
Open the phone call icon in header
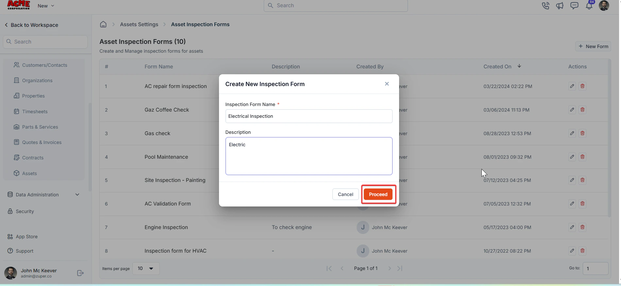pyautogui.click(x=545, y=6)
